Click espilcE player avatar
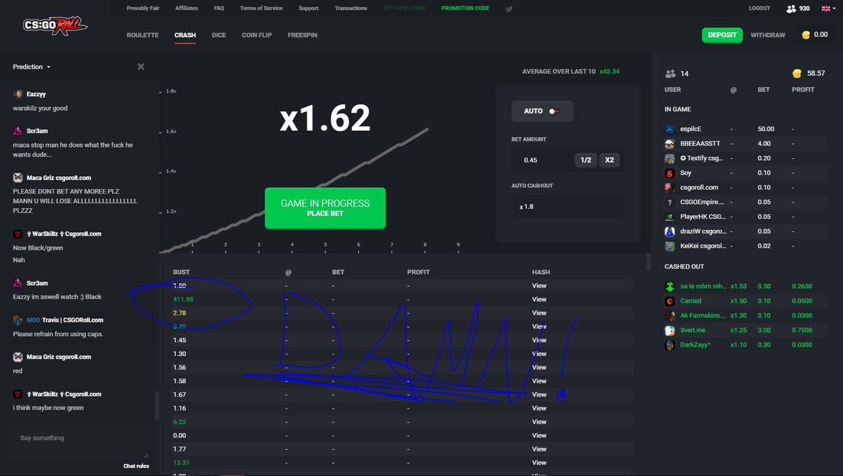 pyautogui.click(x=669, y=129)
